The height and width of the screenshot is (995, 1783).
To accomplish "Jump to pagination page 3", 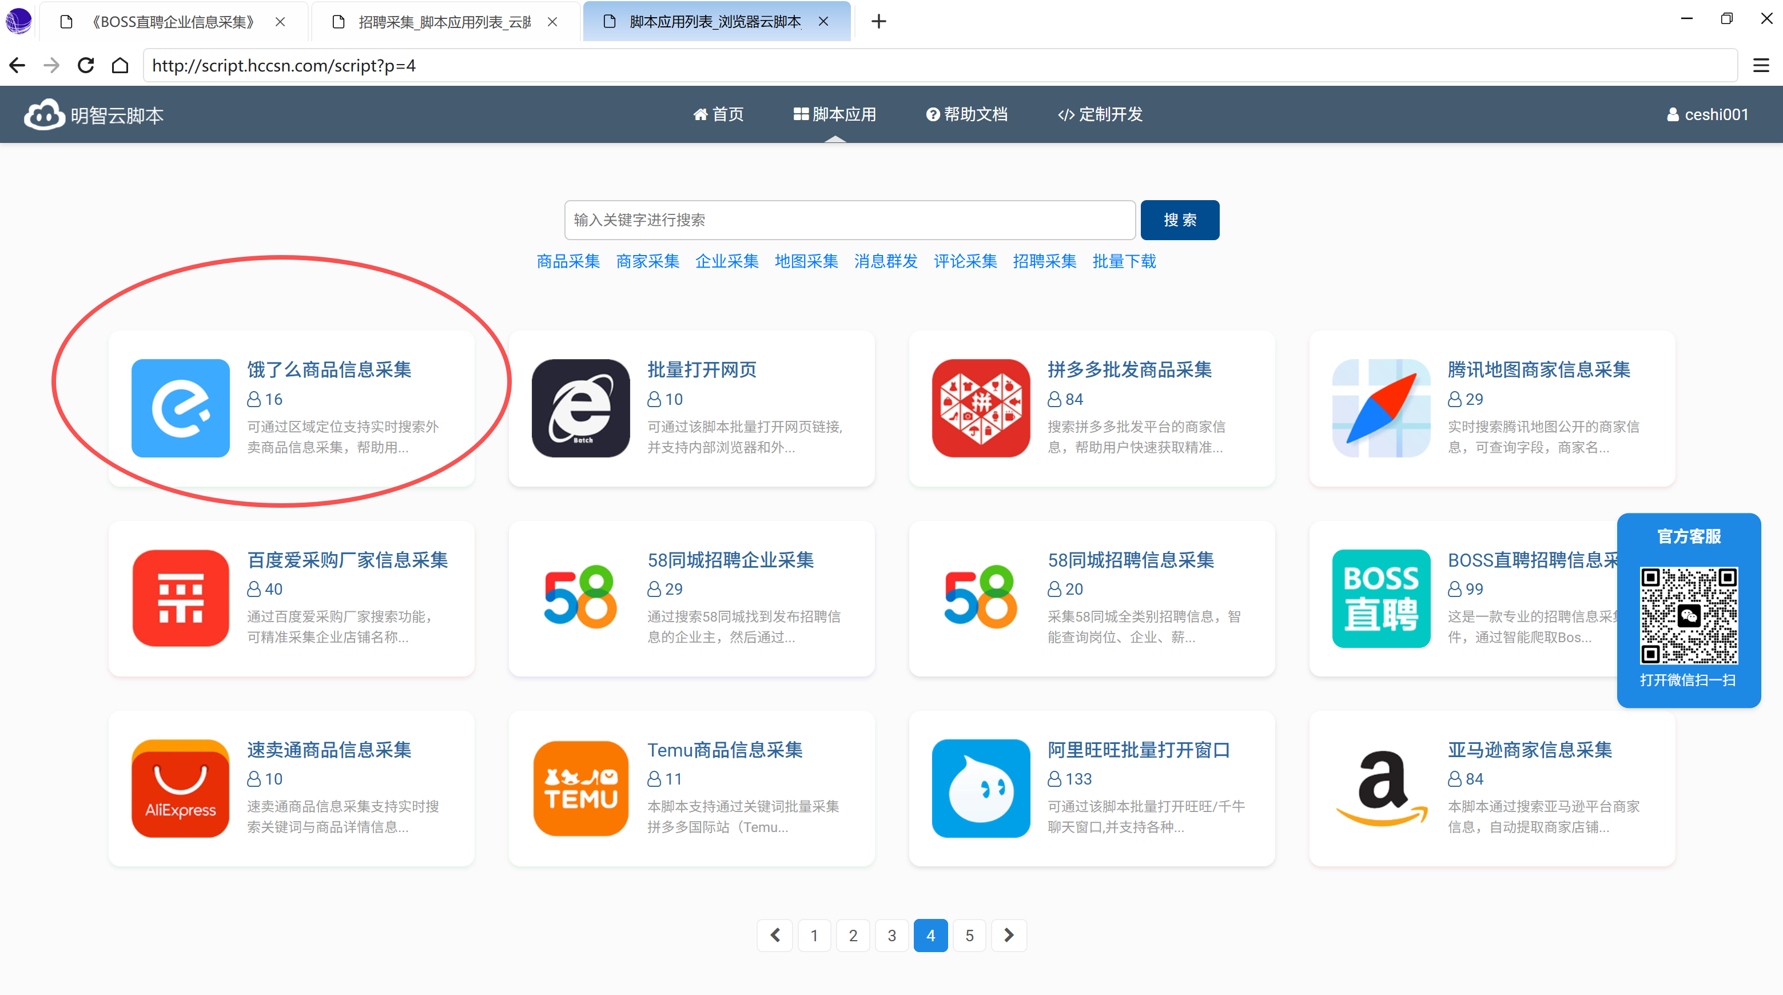I will pos(891,935).
